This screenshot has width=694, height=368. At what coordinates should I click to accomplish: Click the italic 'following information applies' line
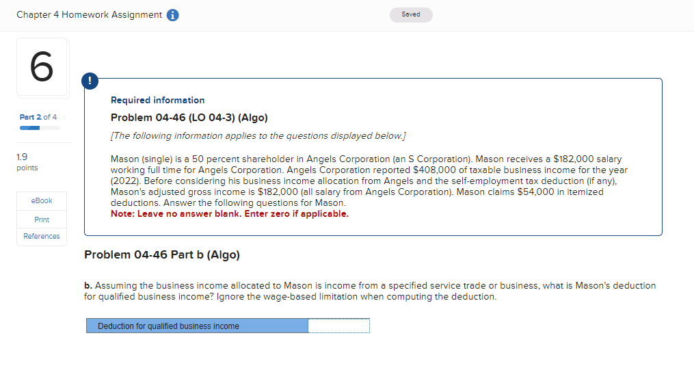tap(258, 135)
